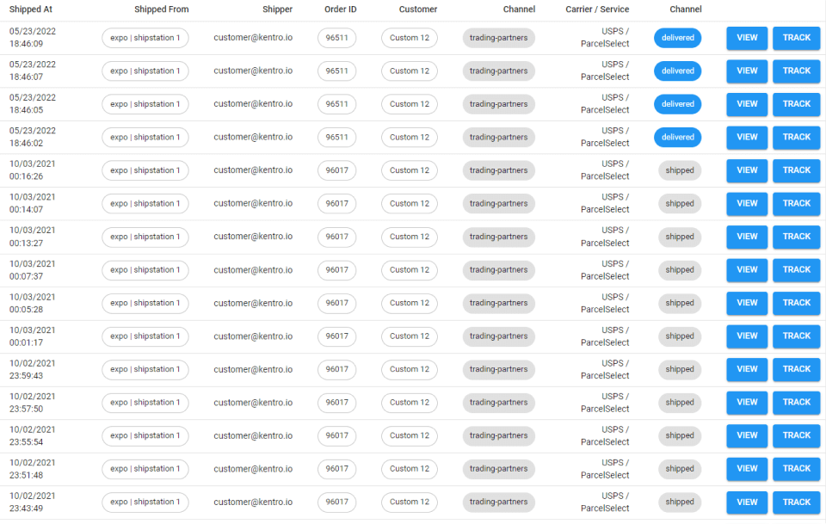Click the Customer column header
Screen dimensions: 826x524
tap(418, 9)
